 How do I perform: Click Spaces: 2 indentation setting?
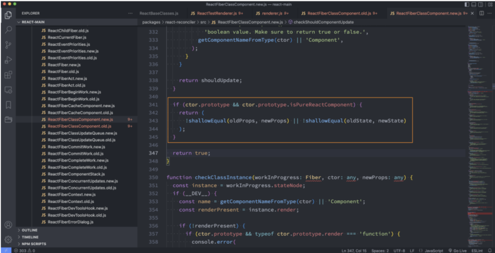pos(380,250)
